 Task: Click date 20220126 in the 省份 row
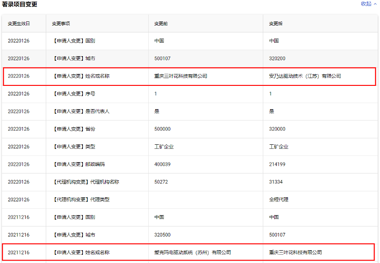pyautogui.click(x=19, y=129)
